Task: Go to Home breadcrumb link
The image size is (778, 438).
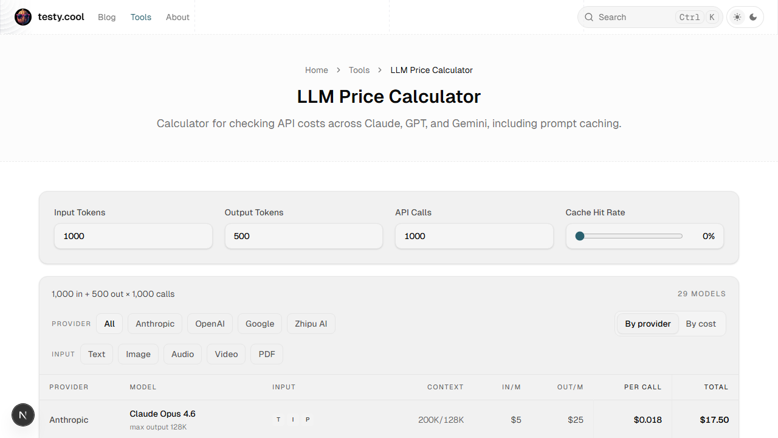Action: point(316,70)
